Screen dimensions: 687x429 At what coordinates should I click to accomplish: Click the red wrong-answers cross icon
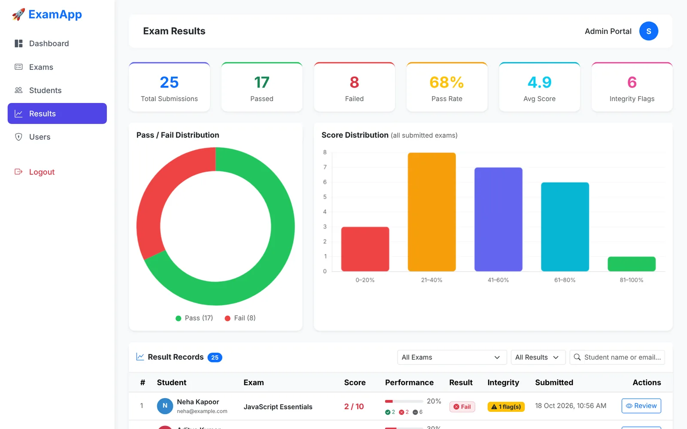[x=401, y=412]
